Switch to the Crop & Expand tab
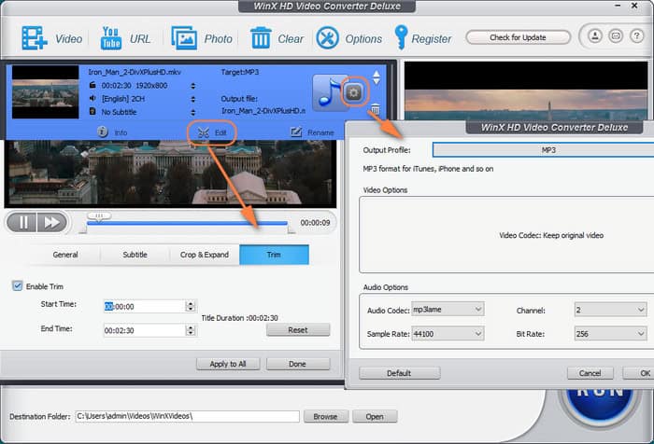This screenshot has height=444, width=654. point(205,255)
